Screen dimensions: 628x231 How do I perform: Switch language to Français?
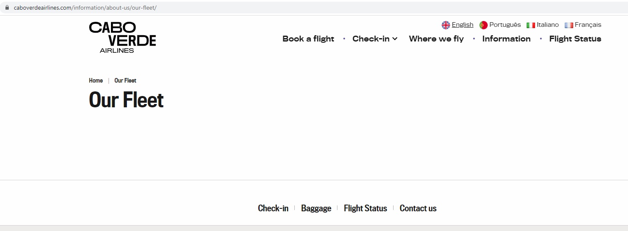click(x=588, y=25)
